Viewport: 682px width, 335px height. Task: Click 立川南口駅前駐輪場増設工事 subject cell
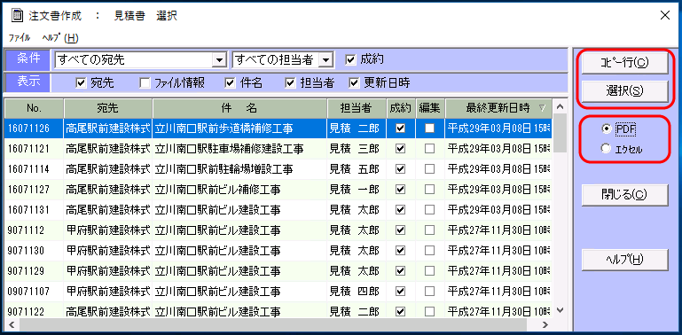click(x=239, y=169)
